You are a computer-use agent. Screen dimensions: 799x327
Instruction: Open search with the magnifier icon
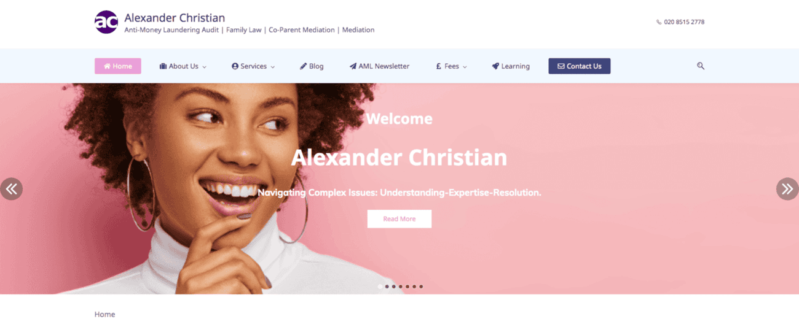click(701, 66)
